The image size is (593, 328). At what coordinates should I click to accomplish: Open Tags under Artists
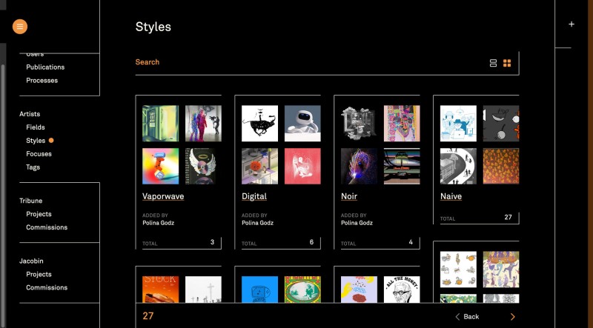(x=33, y=167)
